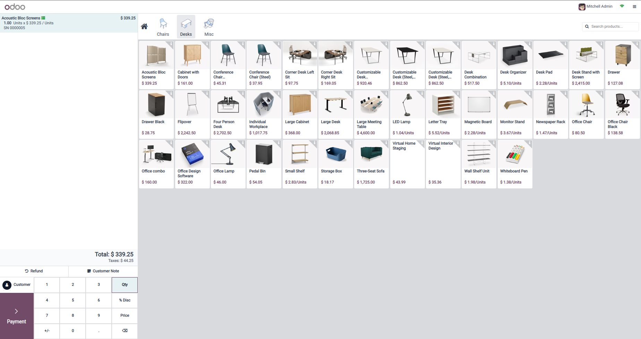Click the green wifi connection status icon
The image size is (641, 339).
pos(622,6)
